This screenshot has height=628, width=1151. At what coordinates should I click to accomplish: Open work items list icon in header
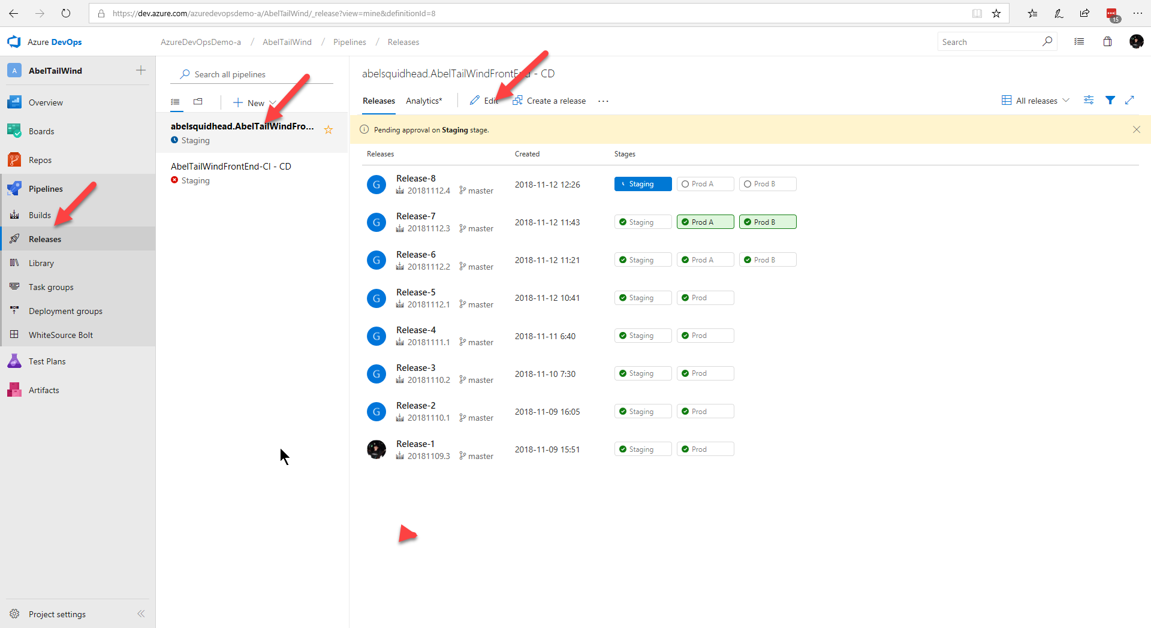coord(1079,41)
